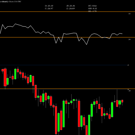Click the '28' price axis label

tap(128, 65)
